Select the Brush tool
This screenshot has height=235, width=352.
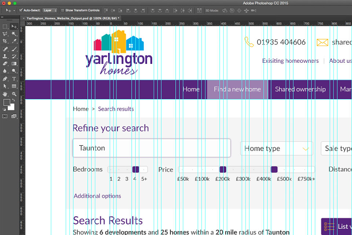(x=14, y=49)
